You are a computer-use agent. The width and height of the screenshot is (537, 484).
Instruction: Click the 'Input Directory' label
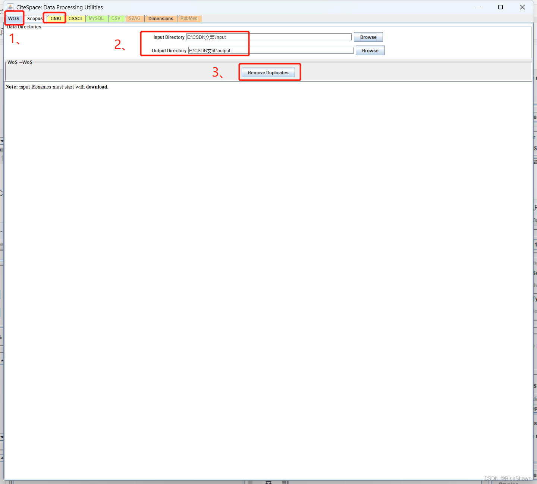coord(169,37)
